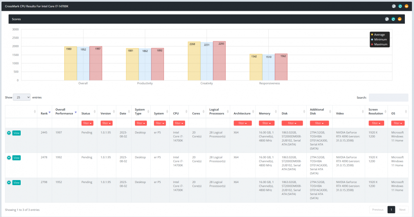This screenshot has height=217, width=414.
Task: Toggle the Minimum series in the chart legend
Action: 379,39
